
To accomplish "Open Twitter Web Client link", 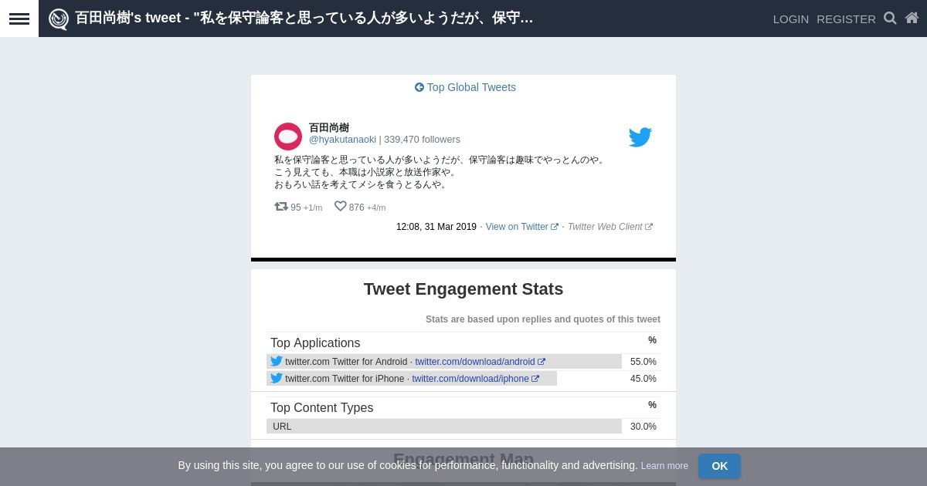I will pos(610,227).
